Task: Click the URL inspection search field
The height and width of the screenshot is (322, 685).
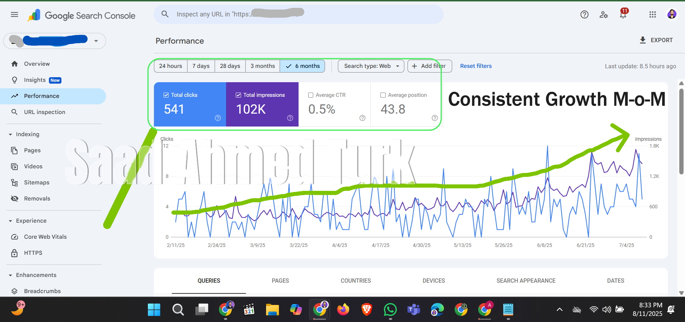Action: click(298, 14)
